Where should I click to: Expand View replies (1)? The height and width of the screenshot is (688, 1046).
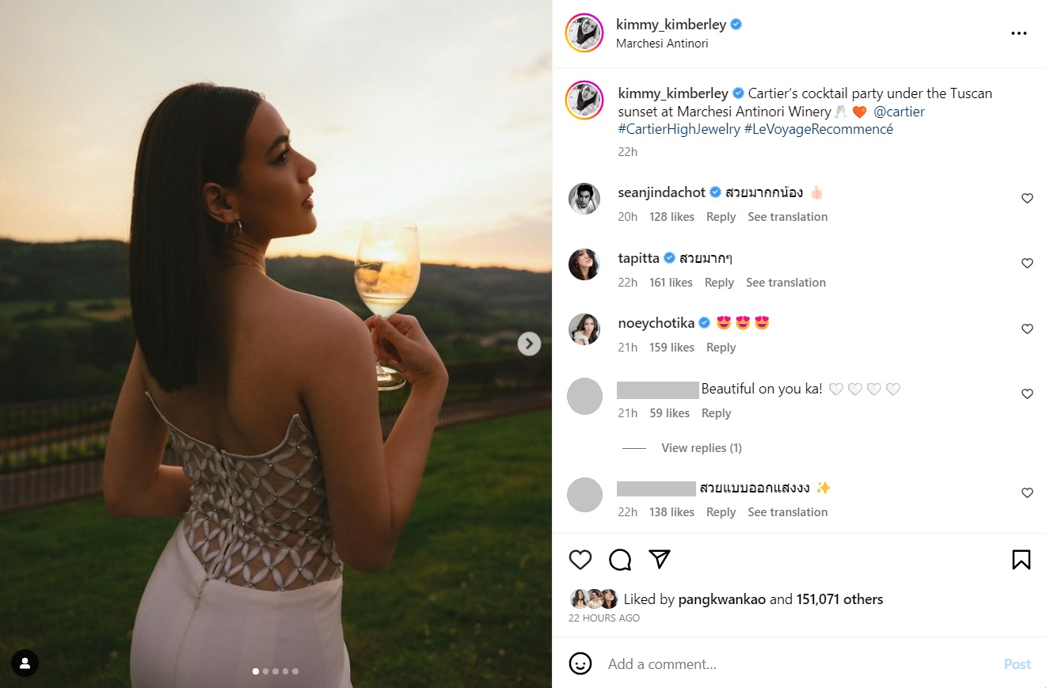pos(701,448)
